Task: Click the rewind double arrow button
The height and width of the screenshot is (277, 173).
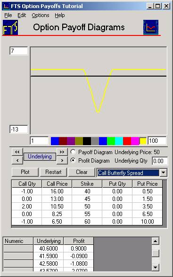Action: (17, 152)
